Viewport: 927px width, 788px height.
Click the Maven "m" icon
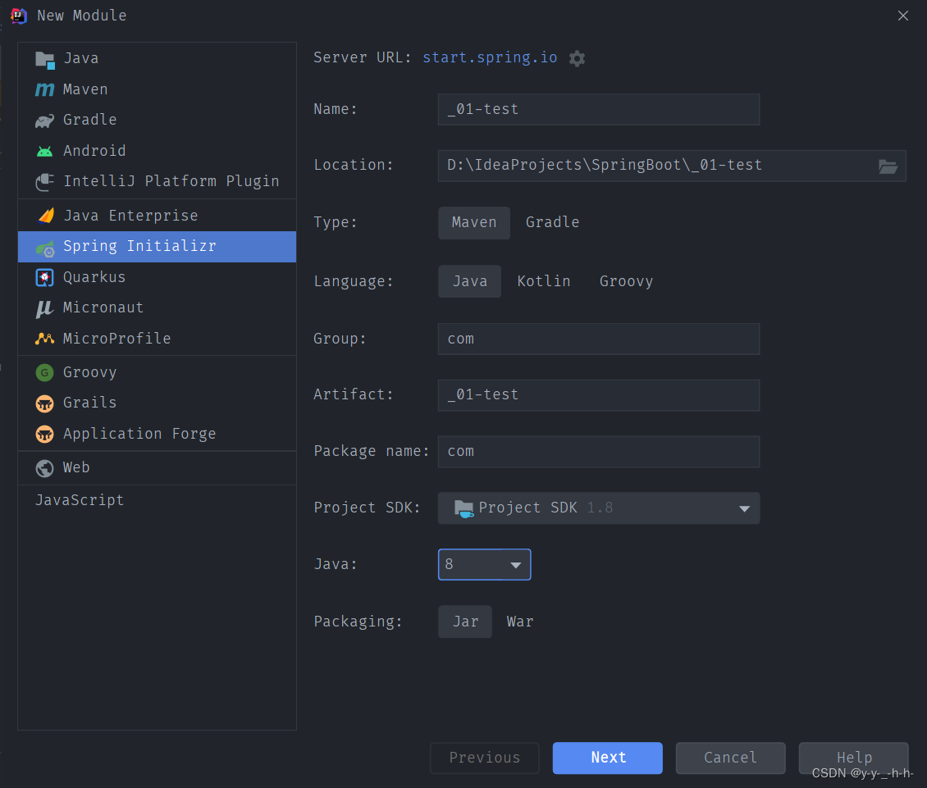pos(44,89)
